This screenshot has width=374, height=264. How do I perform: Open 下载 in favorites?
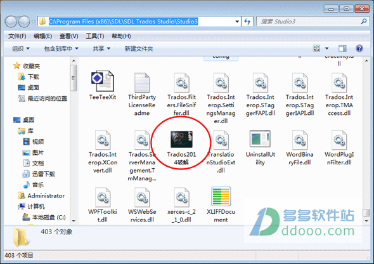tap(29, 77)
